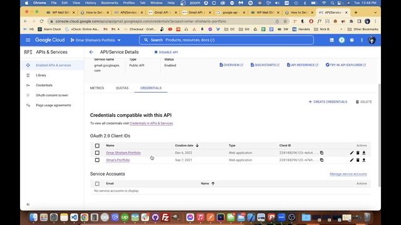
Task: Open Visual Studio Code from the dock
Action: 74,217
